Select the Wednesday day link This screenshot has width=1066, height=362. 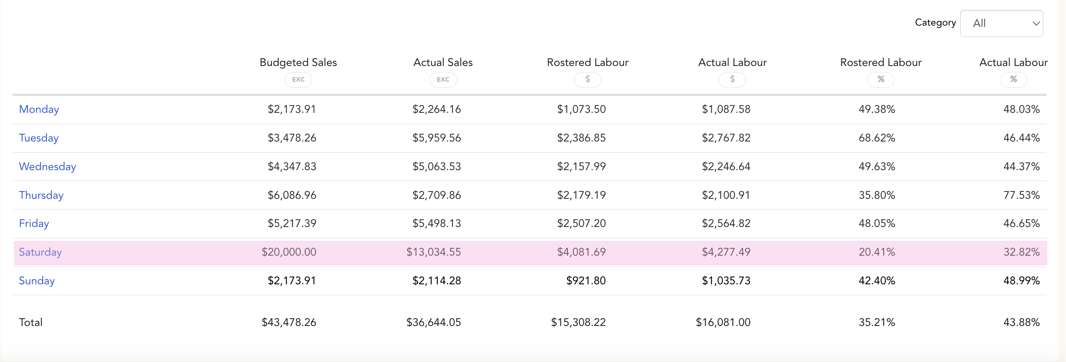[47, 167]
